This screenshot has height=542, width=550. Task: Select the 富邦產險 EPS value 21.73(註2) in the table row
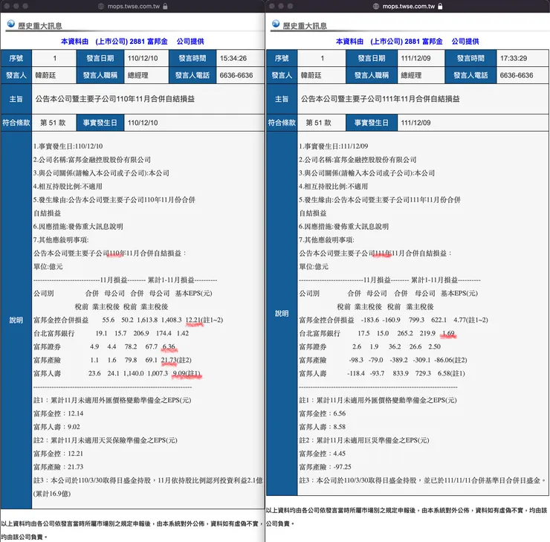pyautogui.click(x=176, y=360)
